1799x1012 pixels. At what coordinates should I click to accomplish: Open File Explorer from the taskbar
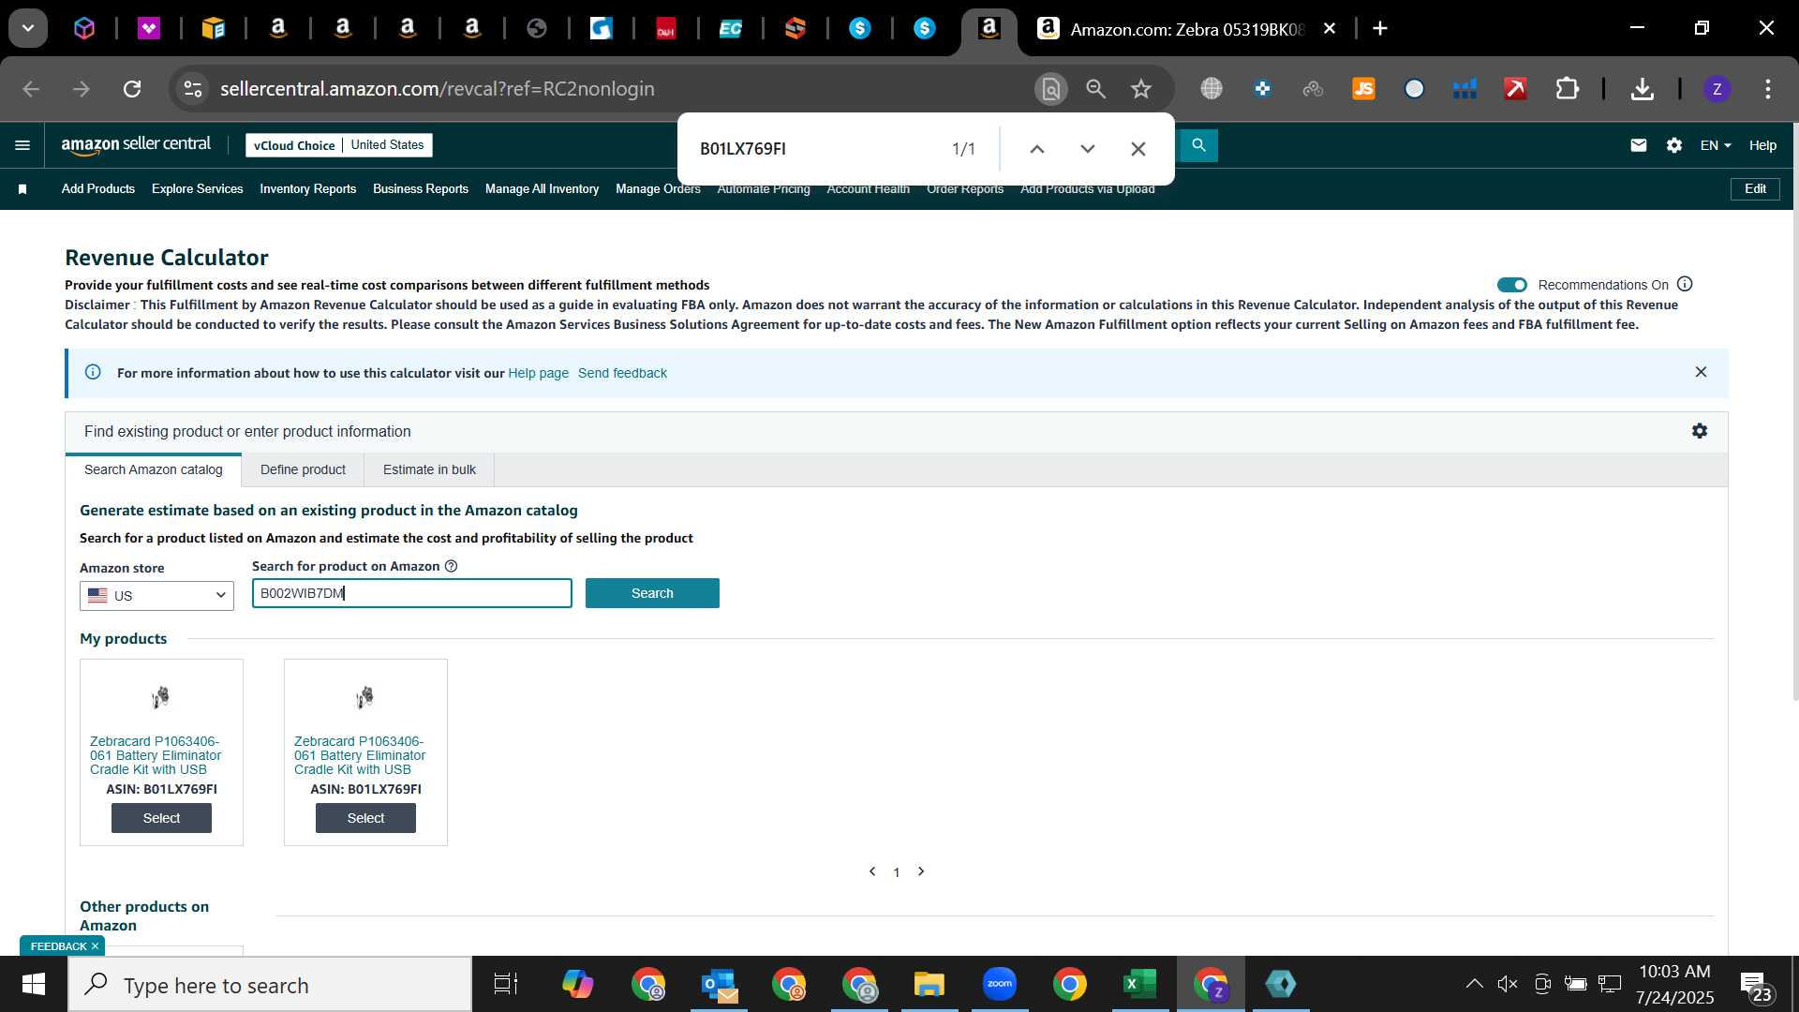(929, 985)
